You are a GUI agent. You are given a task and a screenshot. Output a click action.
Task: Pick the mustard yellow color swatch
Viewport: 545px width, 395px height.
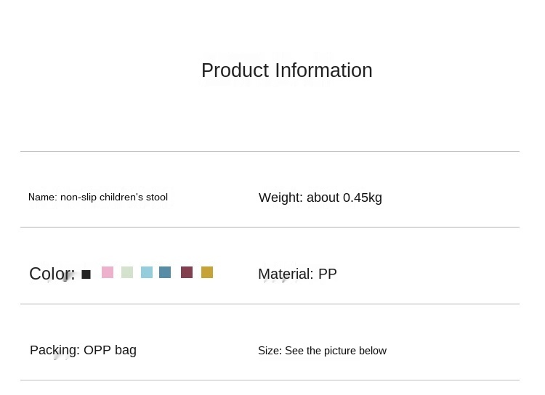coord(207,272)
